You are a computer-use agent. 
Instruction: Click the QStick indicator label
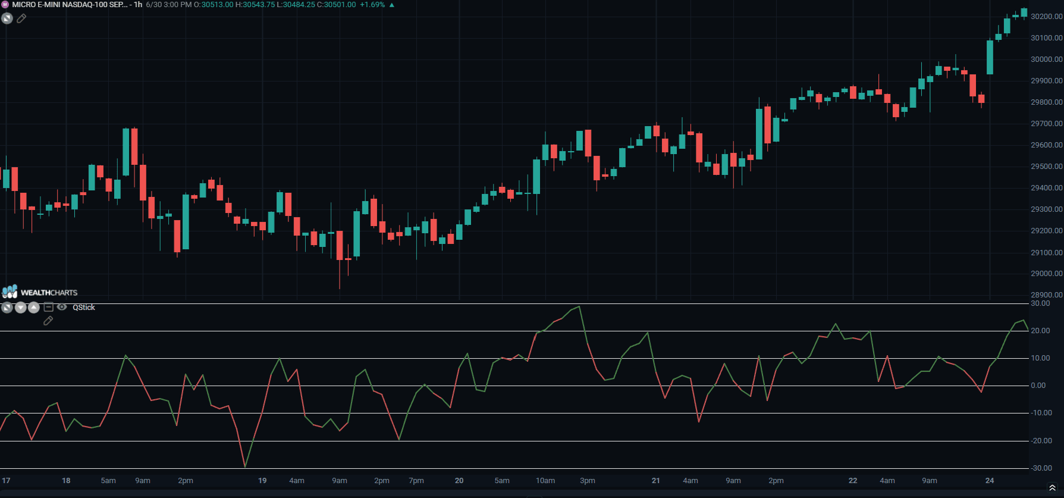[84, 308]
